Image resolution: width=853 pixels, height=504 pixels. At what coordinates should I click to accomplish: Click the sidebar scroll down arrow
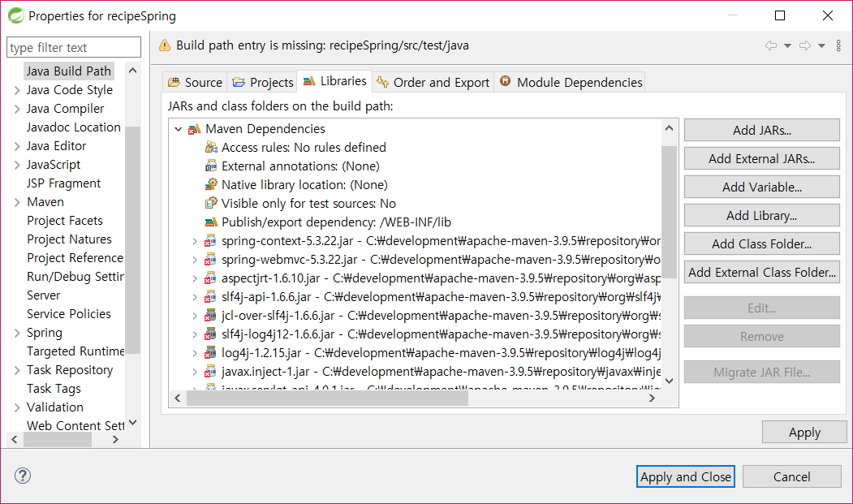point(133,422)
